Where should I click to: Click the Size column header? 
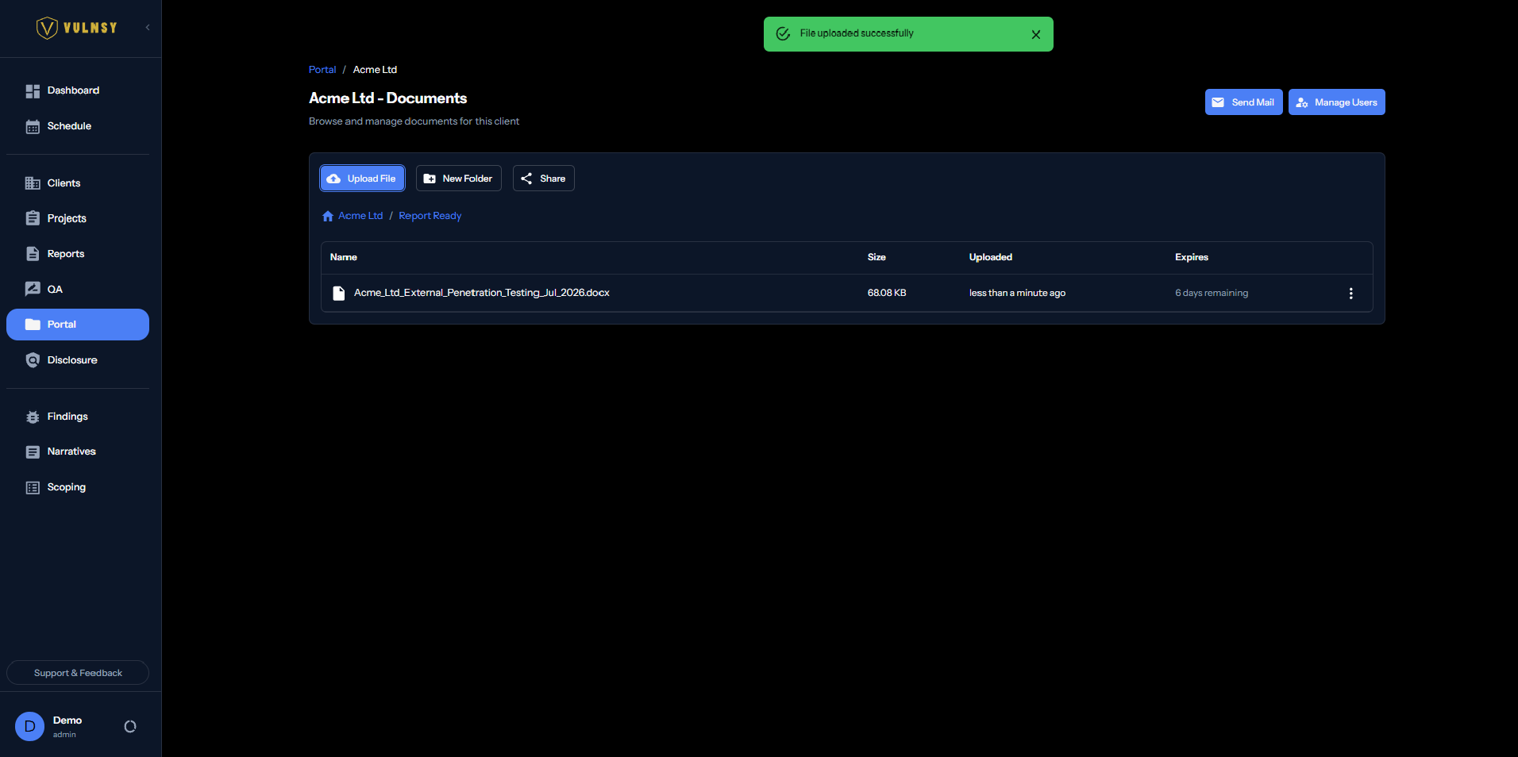coord(877,257)
